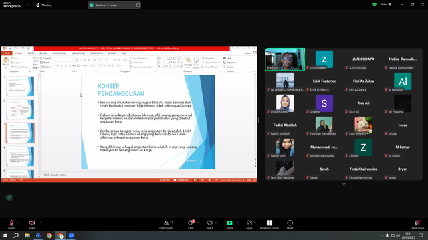Expand video options arrow beside Video
This screenshot has height=240, width=428.
click(40, 223)
